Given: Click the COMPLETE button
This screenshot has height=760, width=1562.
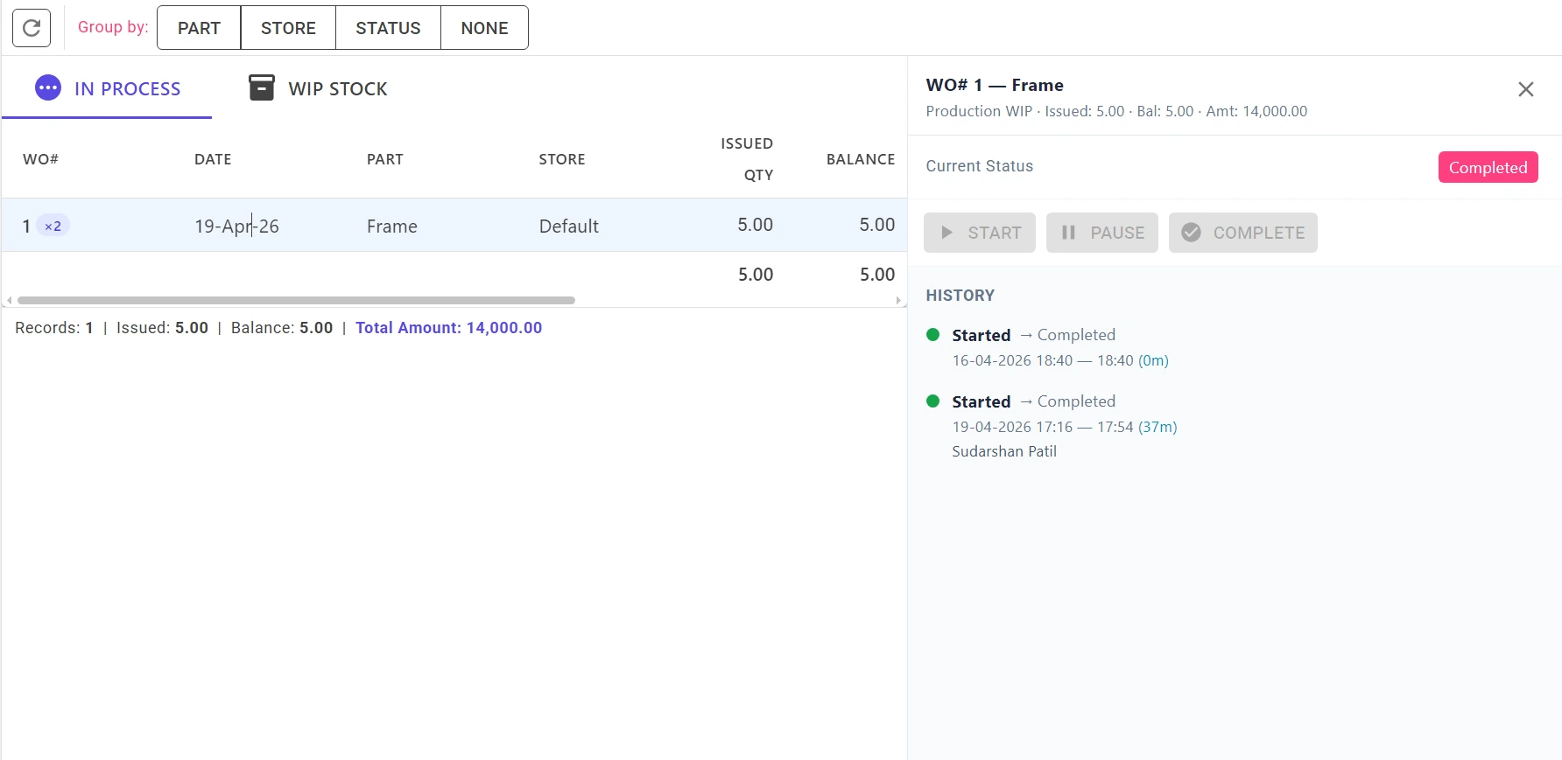Looking at the screenshot, I should pos(1243,233).
